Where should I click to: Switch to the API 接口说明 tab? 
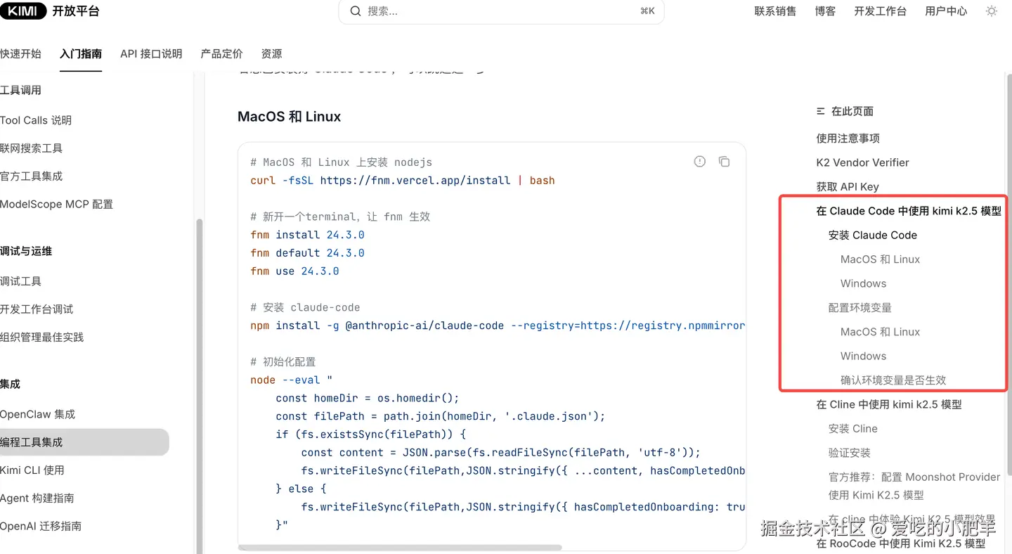151,53
